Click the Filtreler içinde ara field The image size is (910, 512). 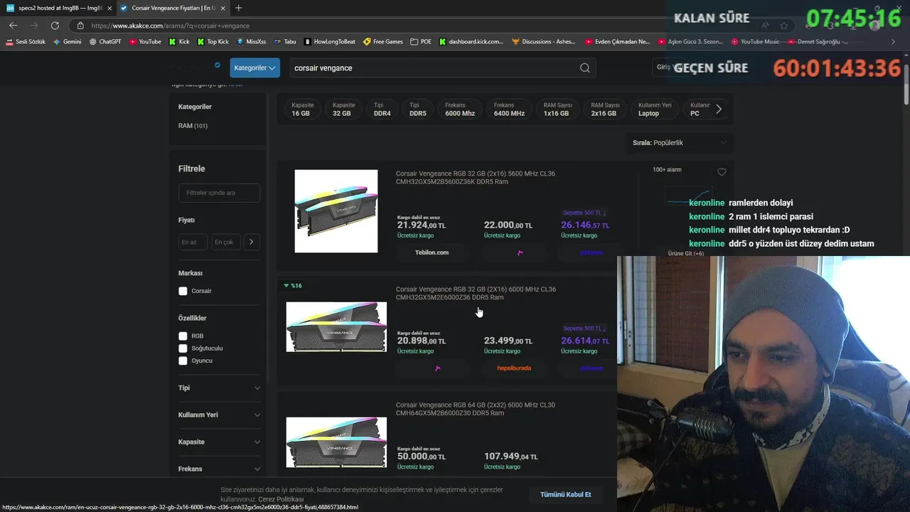point(219,193)
